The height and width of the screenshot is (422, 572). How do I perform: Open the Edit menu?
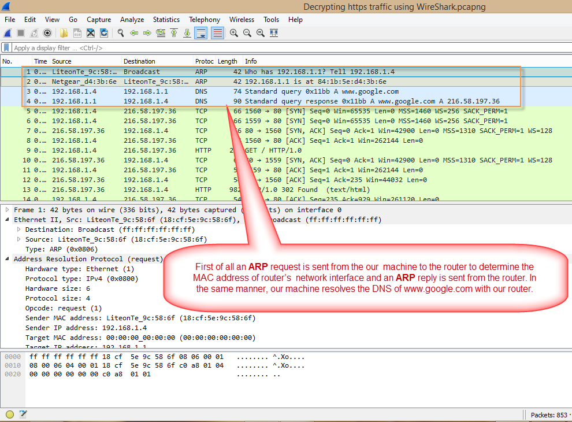(30, 20)
